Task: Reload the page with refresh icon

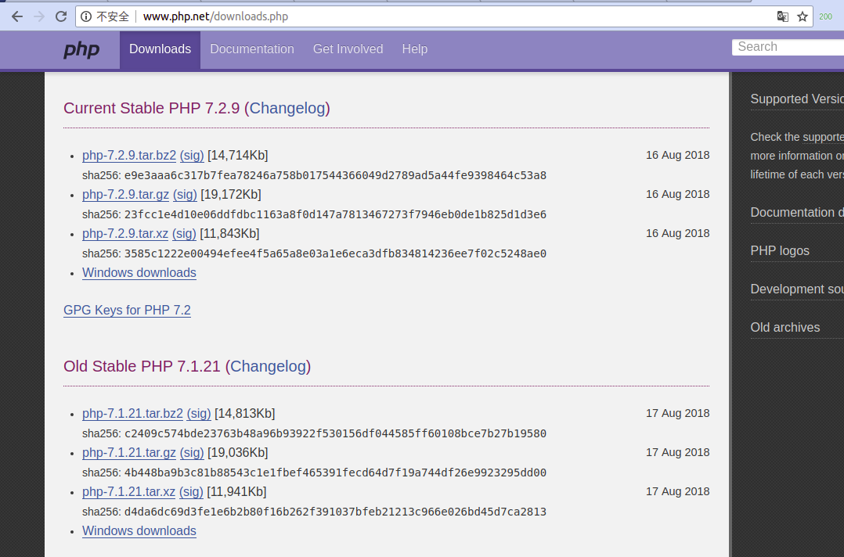Action: (x=61, y=16)
